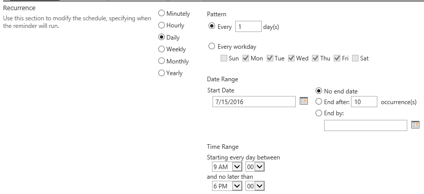Click the Every day(s) number input field
The width and height of the screenshot is (424, 194).
click(x=248, y=26)
